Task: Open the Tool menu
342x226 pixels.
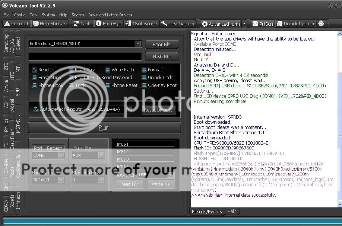Action: (x=34, y=15)
